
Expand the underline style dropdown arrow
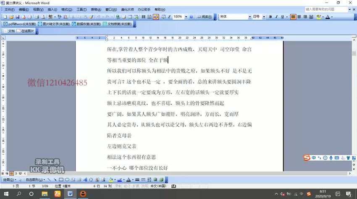[287, 17]
